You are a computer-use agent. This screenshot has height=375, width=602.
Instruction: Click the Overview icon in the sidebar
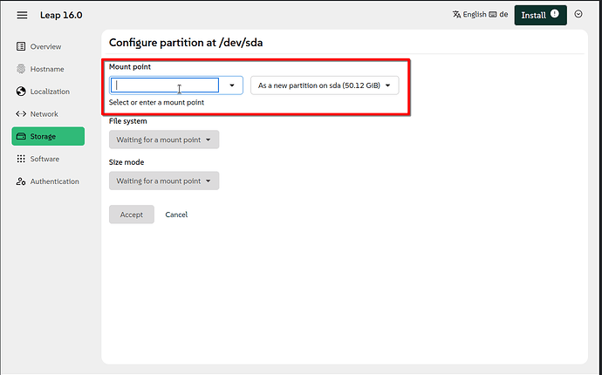click(x=22, y=46)
